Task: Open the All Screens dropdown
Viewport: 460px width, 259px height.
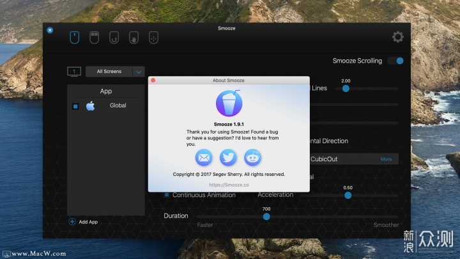Action: coord(115,72)
